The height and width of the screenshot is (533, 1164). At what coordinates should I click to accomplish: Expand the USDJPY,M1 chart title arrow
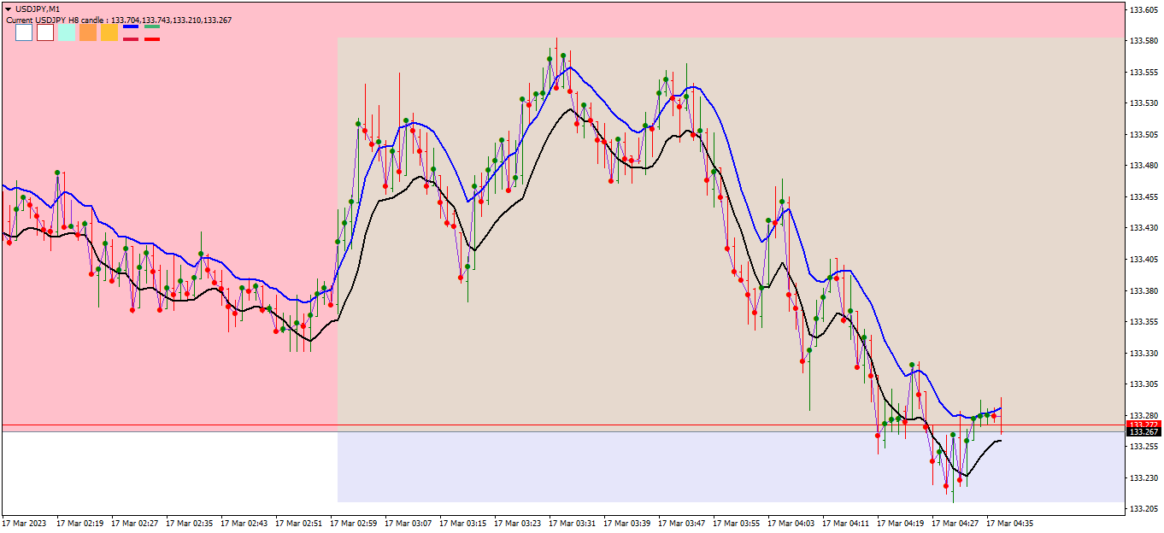coord(8,9)
